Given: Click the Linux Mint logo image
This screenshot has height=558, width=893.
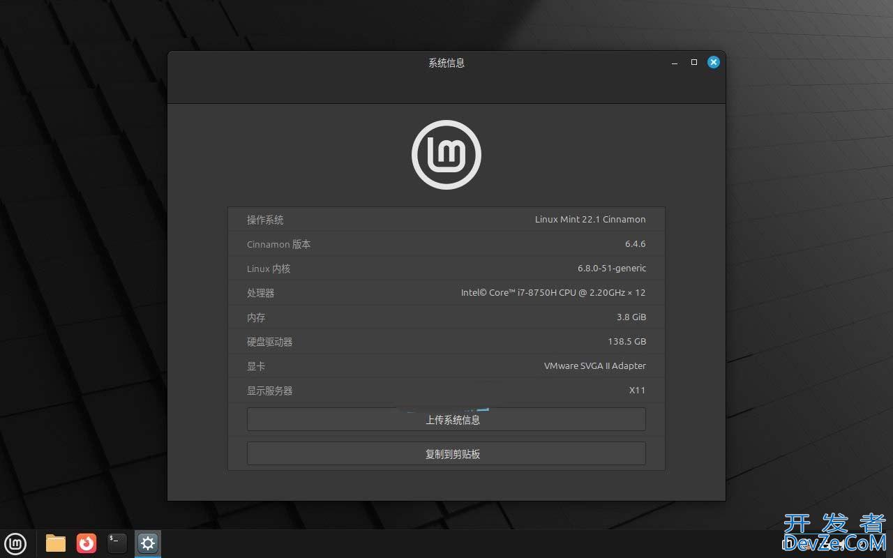Looking at the screenshot, I should point(446,154).
